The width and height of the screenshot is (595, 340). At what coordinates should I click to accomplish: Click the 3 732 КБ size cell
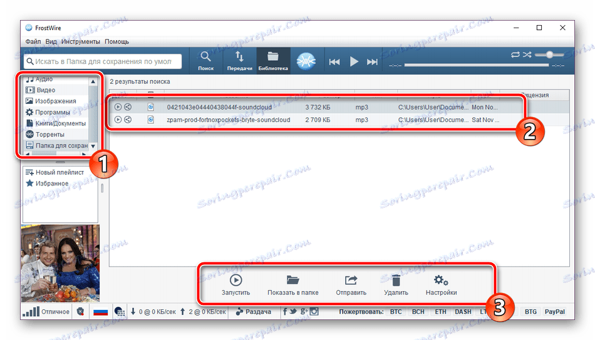(318, 107)
